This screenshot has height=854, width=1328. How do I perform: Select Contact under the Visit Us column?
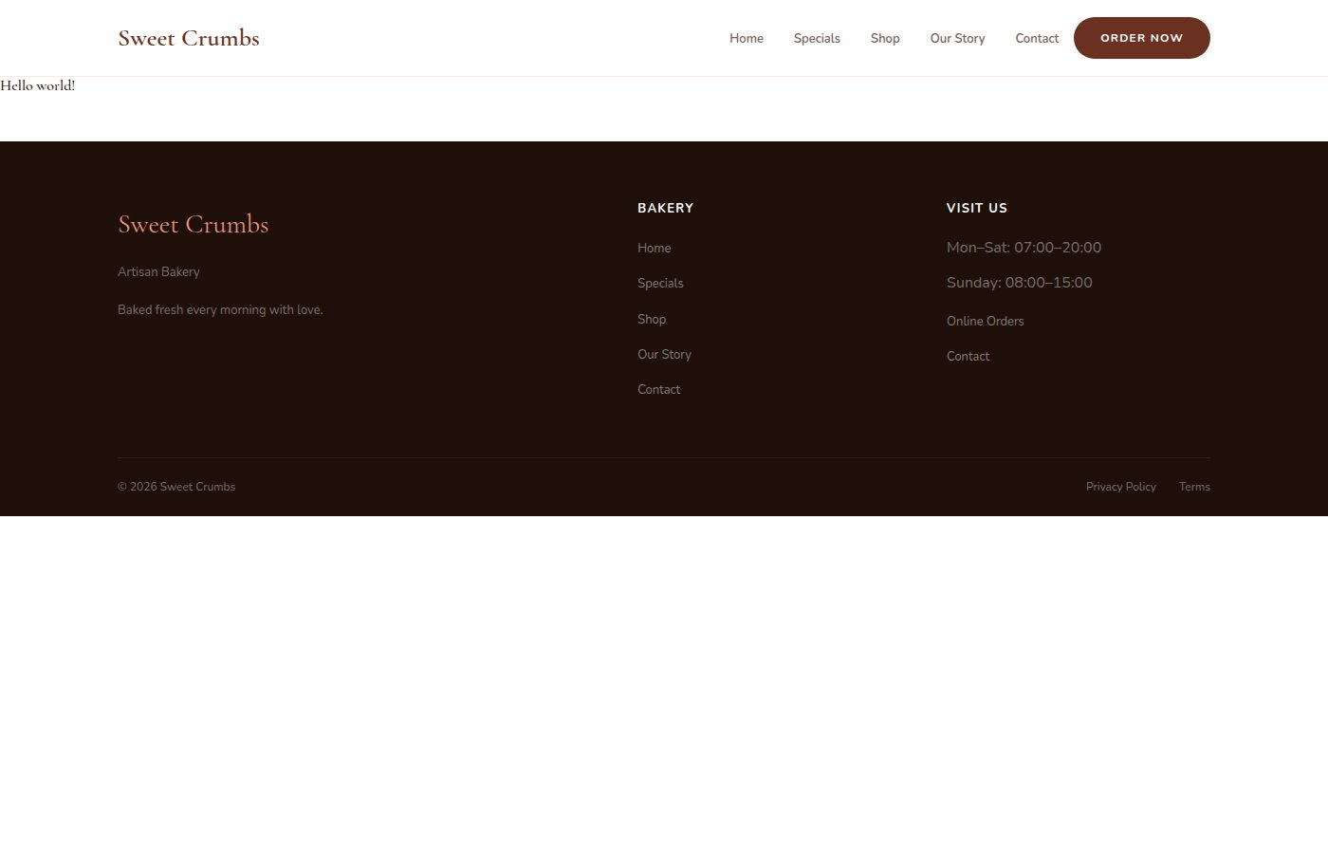pyautogui.click(x=968, y=356)
